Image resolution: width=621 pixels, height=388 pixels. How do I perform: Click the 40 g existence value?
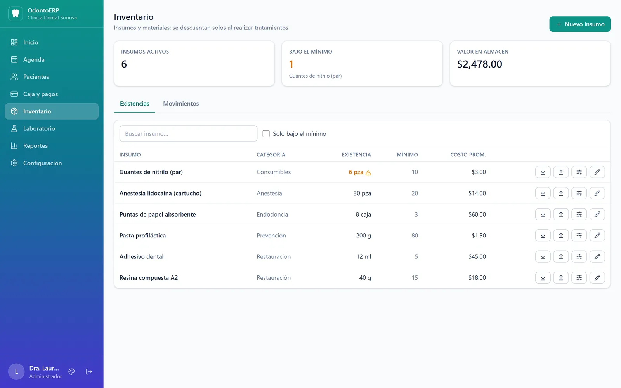365,278
